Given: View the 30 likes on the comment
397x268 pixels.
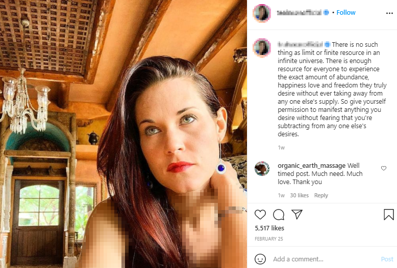Looking at the screenshot, I should pyautogui.click(x=300, y=195).
